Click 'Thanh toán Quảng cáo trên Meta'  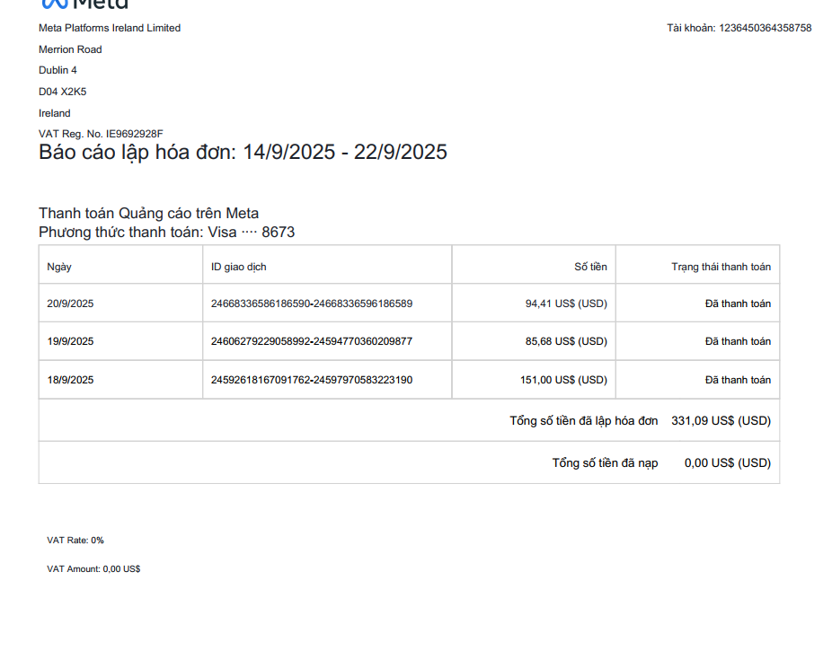click(148, 213)
